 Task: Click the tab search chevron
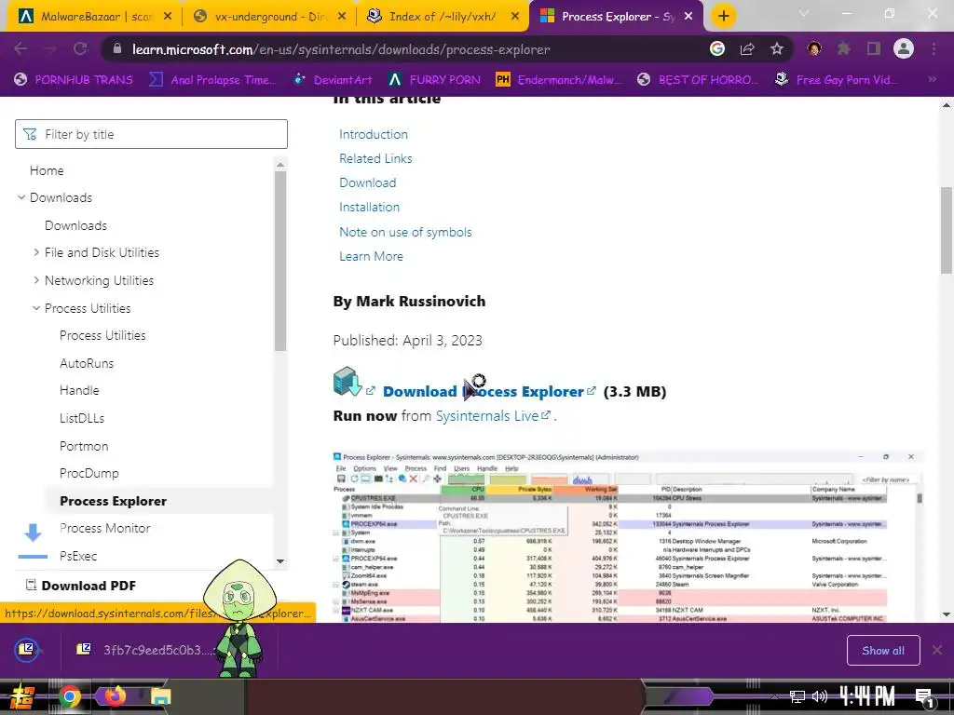(804, 13)
